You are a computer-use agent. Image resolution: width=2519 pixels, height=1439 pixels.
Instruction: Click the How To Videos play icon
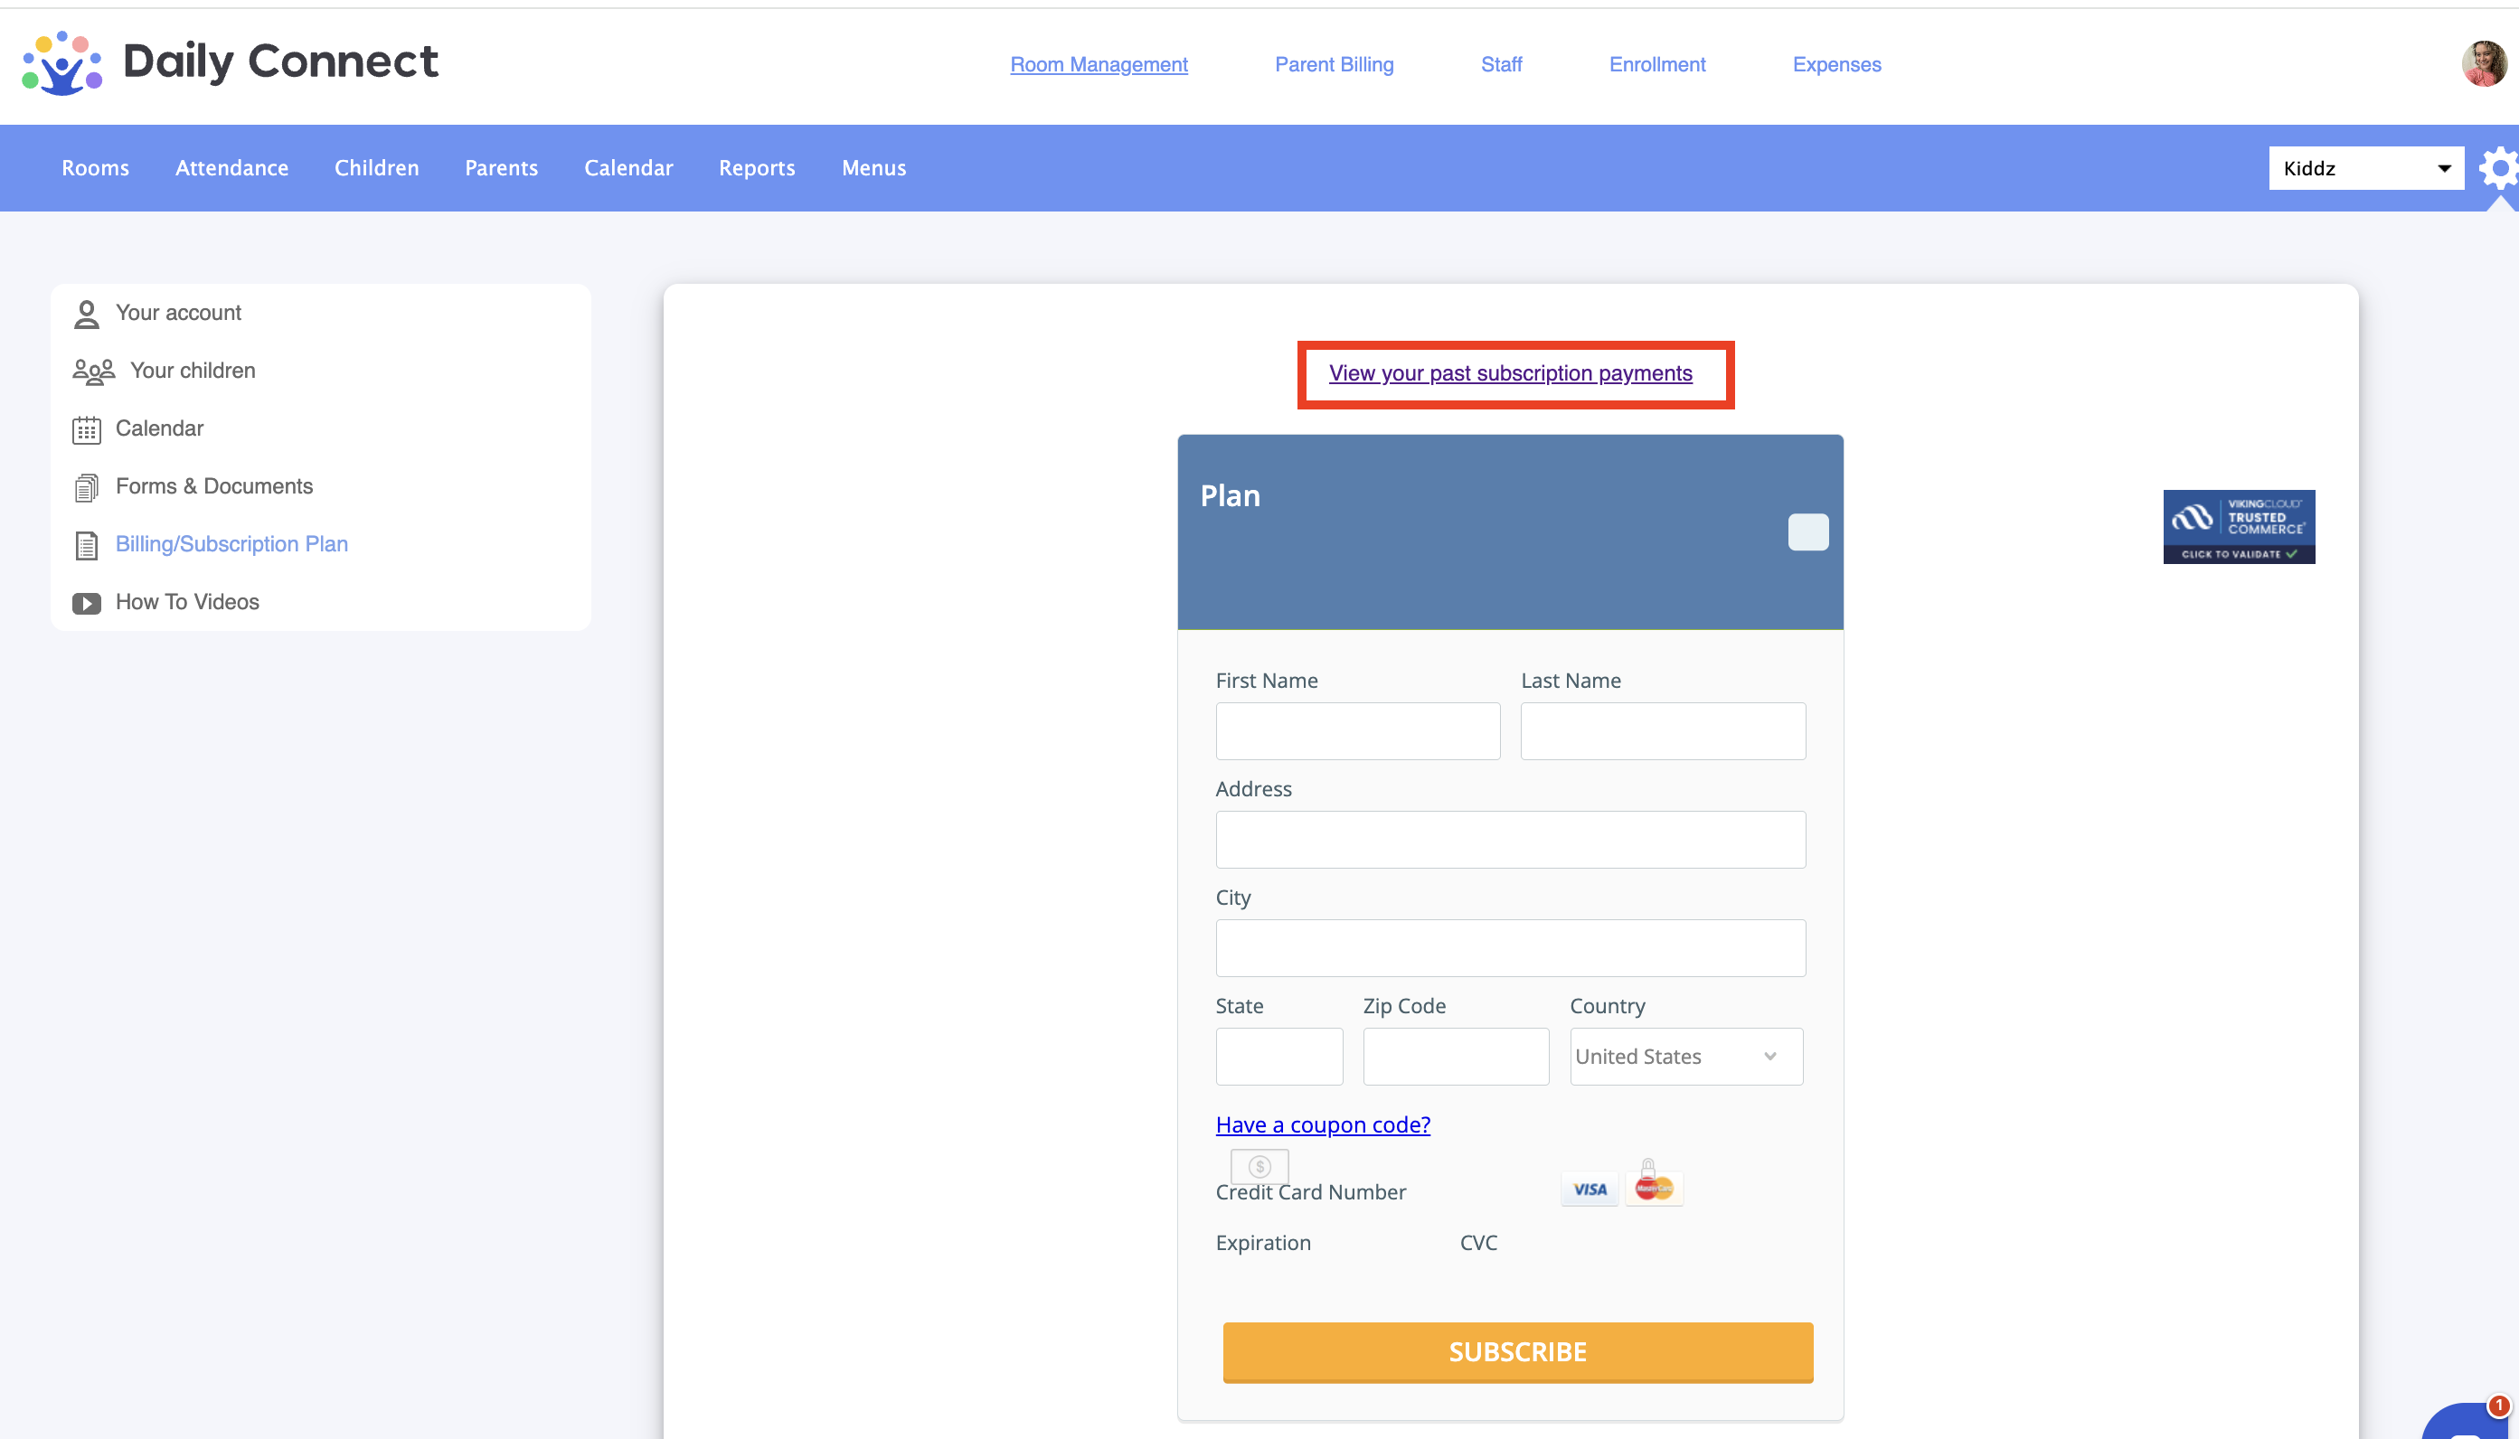87,603
